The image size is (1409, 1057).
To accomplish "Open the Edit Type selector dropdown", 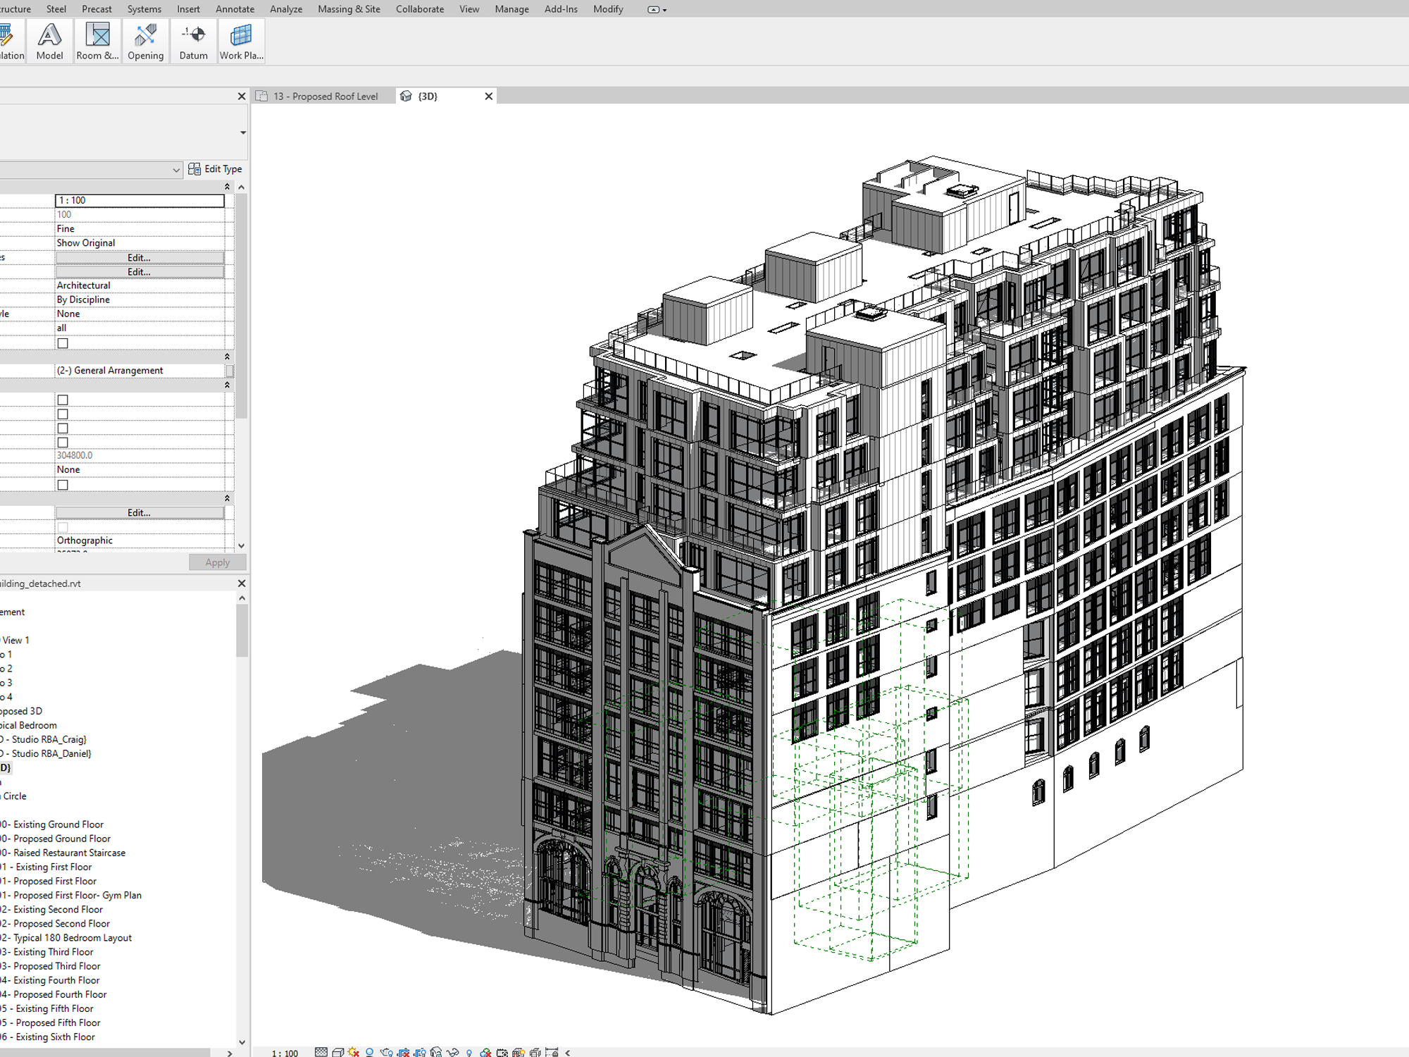I will 176,170.
